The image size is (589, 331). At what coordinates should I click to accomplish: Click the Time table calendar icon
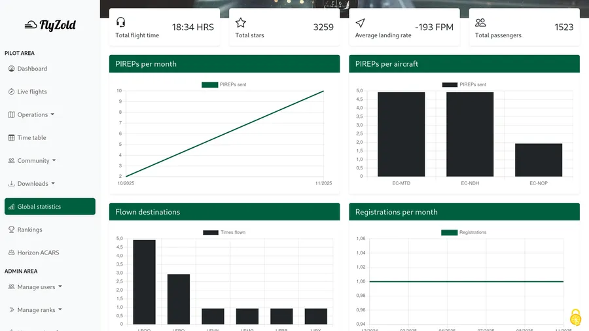[x=11, y=138]
